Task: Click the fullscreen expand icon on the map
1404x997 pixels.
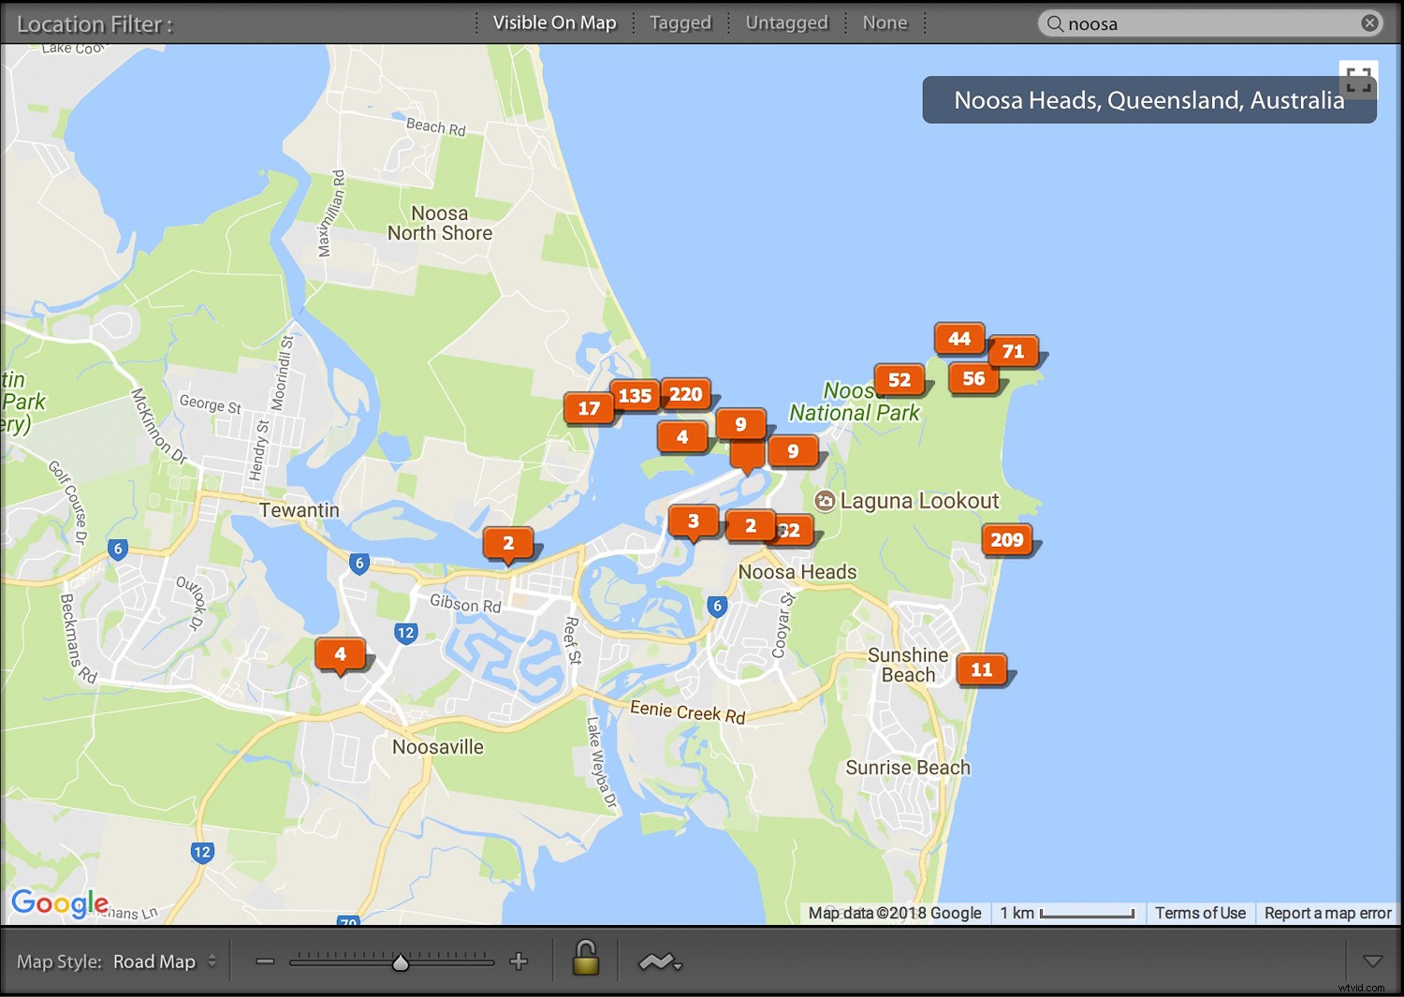Action: tap(1357, 81)
